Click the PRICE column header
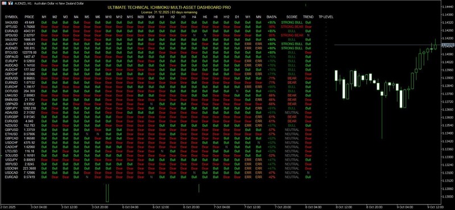455x210 pixels. pyautogui.click(x=30, y=17)
